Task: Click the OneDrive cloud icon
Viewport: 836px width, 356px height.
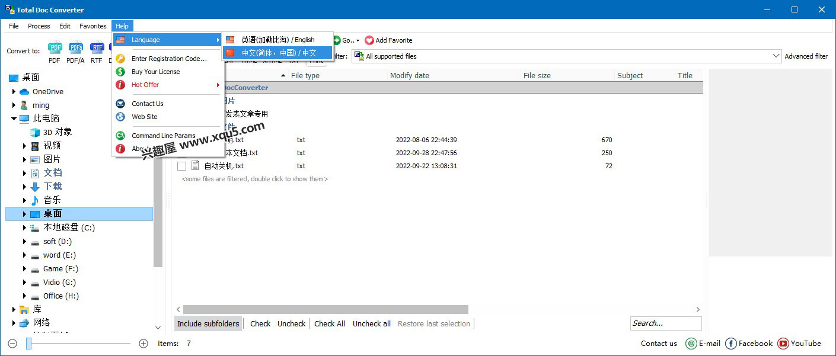Action: pos(24,92)
